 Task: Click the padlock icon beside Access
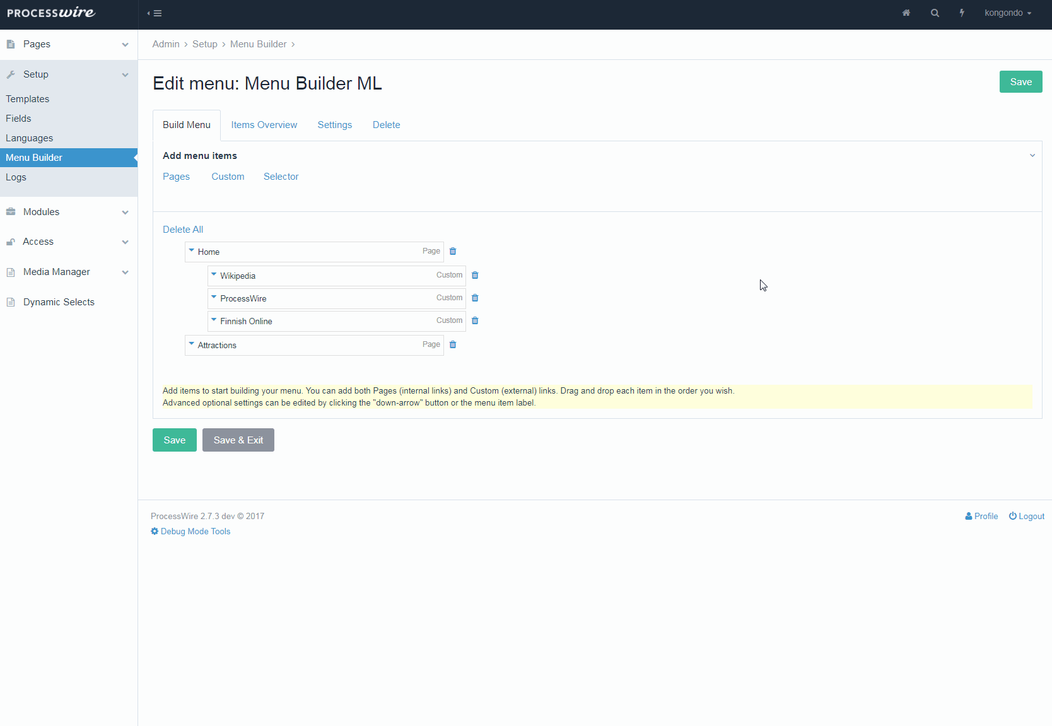coord(11,242)
